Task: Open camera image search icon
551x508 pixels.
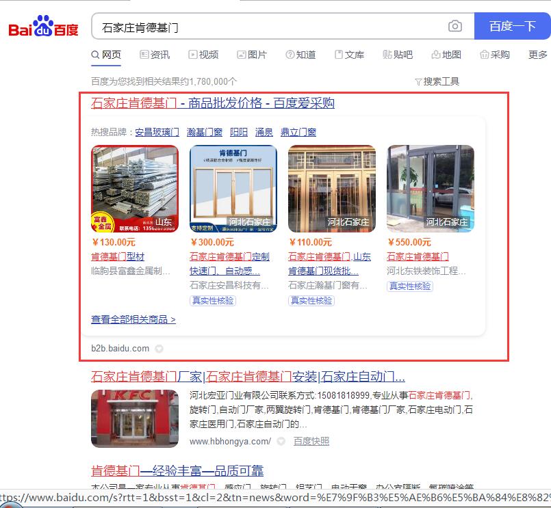Action: [x=454, y=26]
